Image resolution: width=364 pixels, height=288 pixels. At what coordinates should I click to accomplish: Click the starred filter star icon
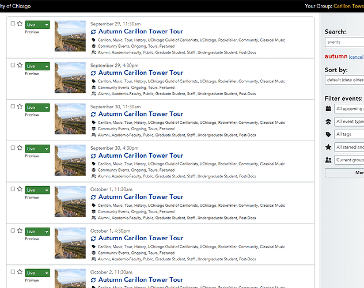pos(328,147)
